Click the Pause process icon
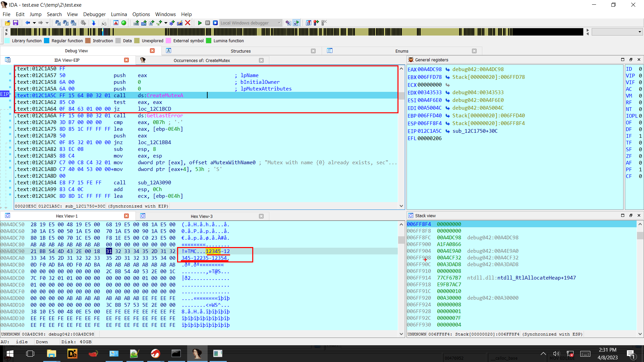Viewport: 644px width, 362px height. [208, 23]
